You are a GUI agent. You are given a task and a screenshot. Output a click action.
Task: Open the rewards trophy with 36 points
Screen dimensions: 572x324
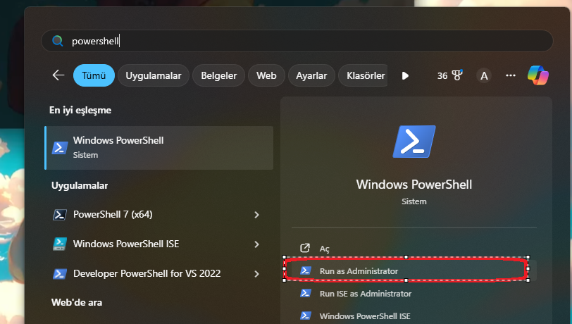coord(450,75)
